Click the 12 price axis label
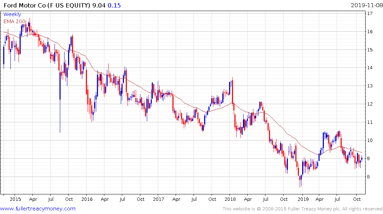This screenshot has width=383, height=214. point(370,104)
